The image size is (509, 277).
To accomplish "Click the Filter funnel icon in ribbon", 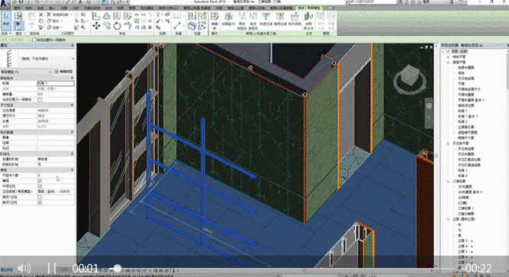I will (x=266, y=16).
